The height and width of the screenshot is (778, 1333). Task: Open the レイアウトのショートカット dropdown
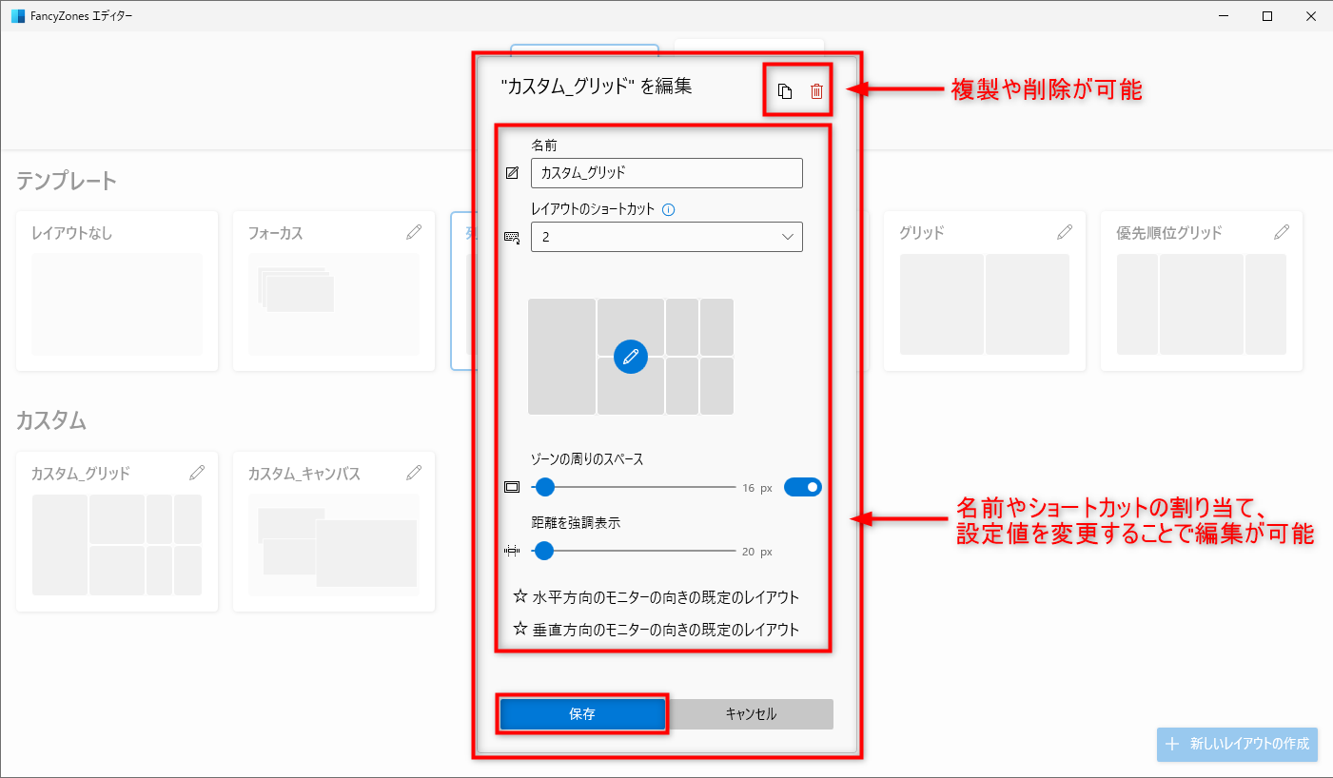point(666,237)
